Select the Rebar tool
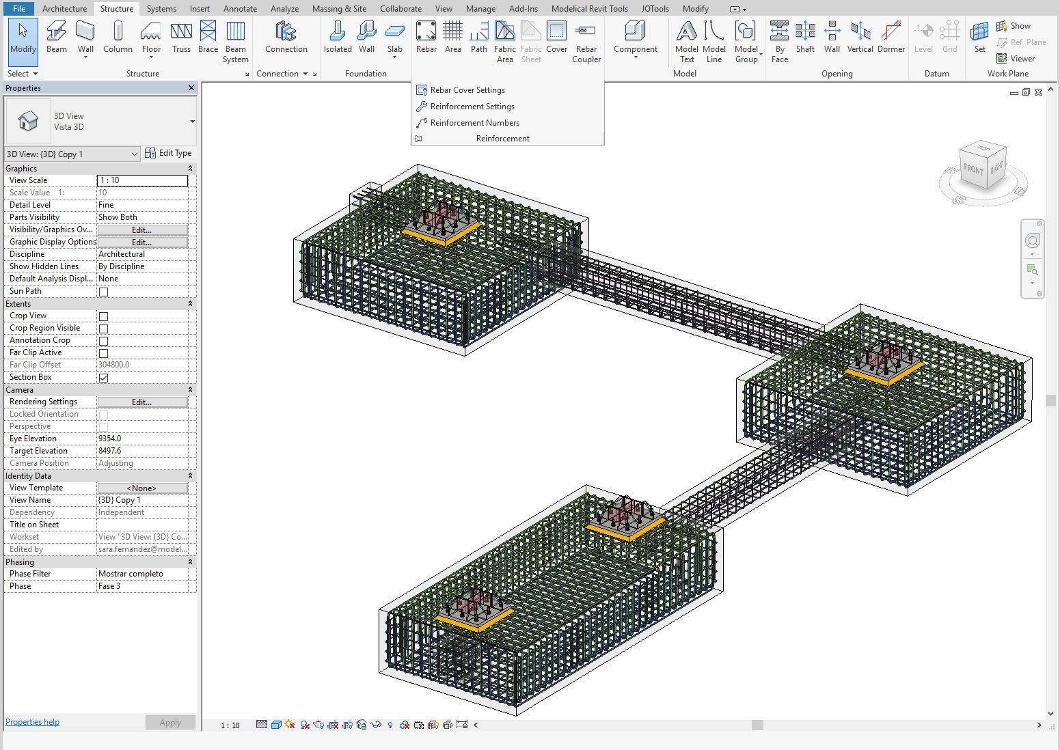 [x=426, y=37]
